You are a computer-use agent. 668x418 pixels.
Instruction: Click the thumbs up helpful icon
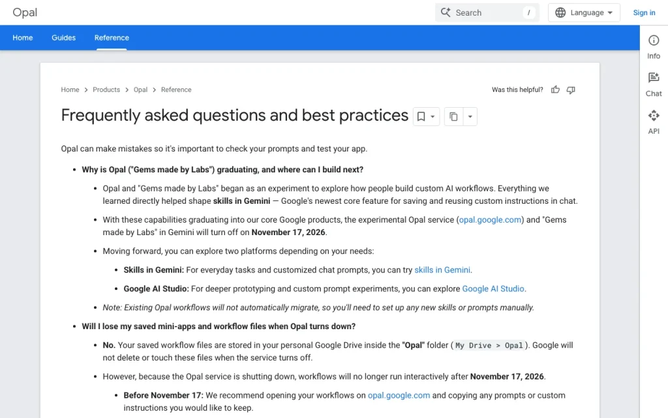pos(555,89)
